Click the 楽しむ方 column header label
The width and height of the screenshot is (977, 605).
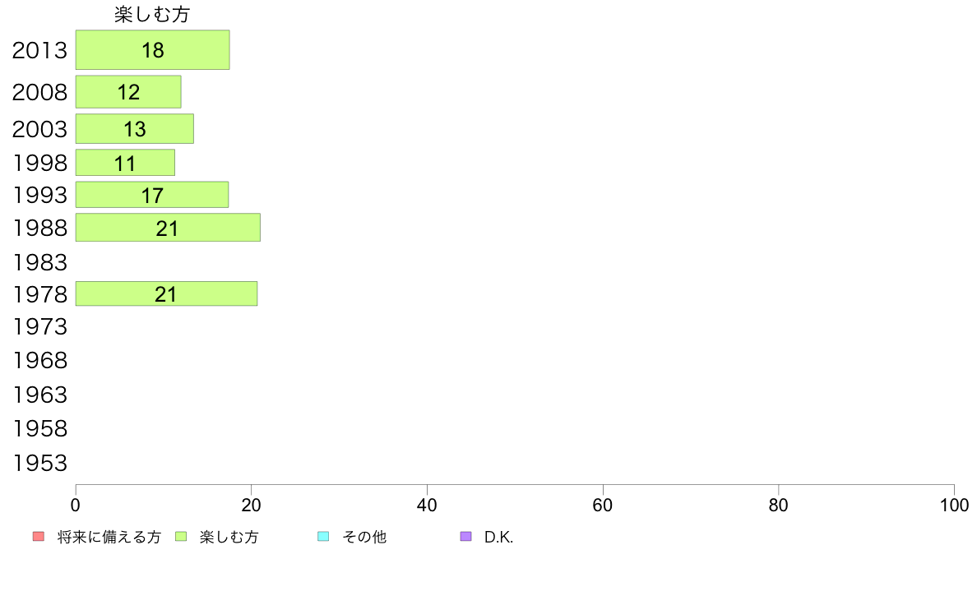(152, 14)
